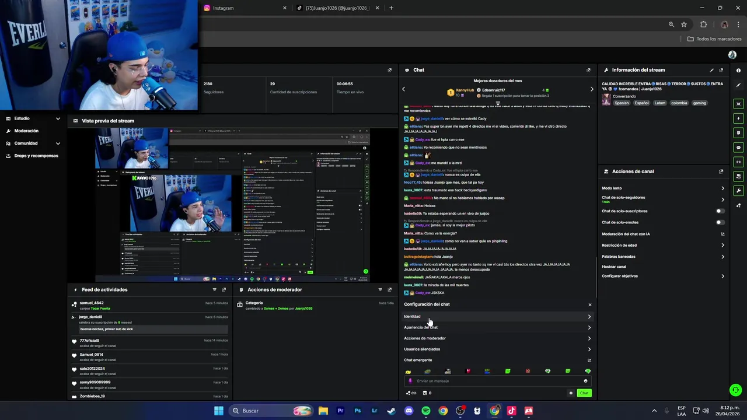Open Restricción de edad settings
The height and width of the screenshot is (420, 747).
(x=663, y=245)
